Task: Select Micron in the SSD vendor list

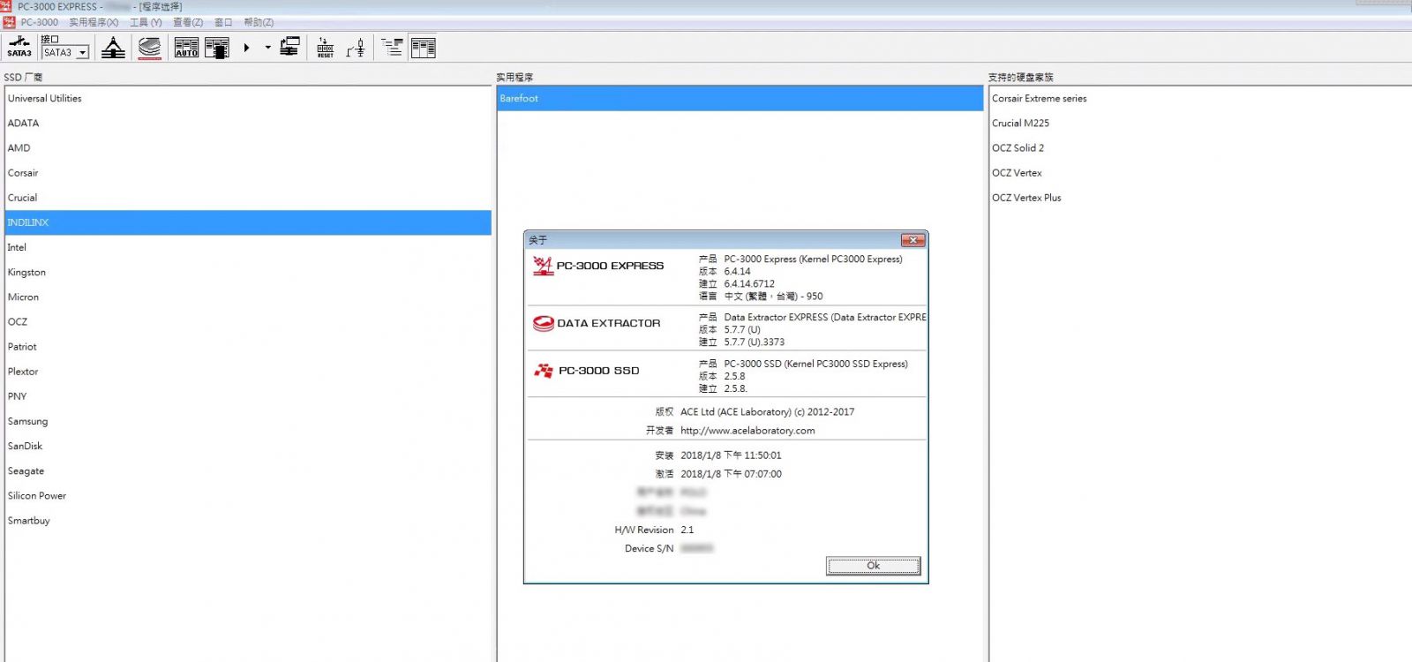Action: [248, 297]
